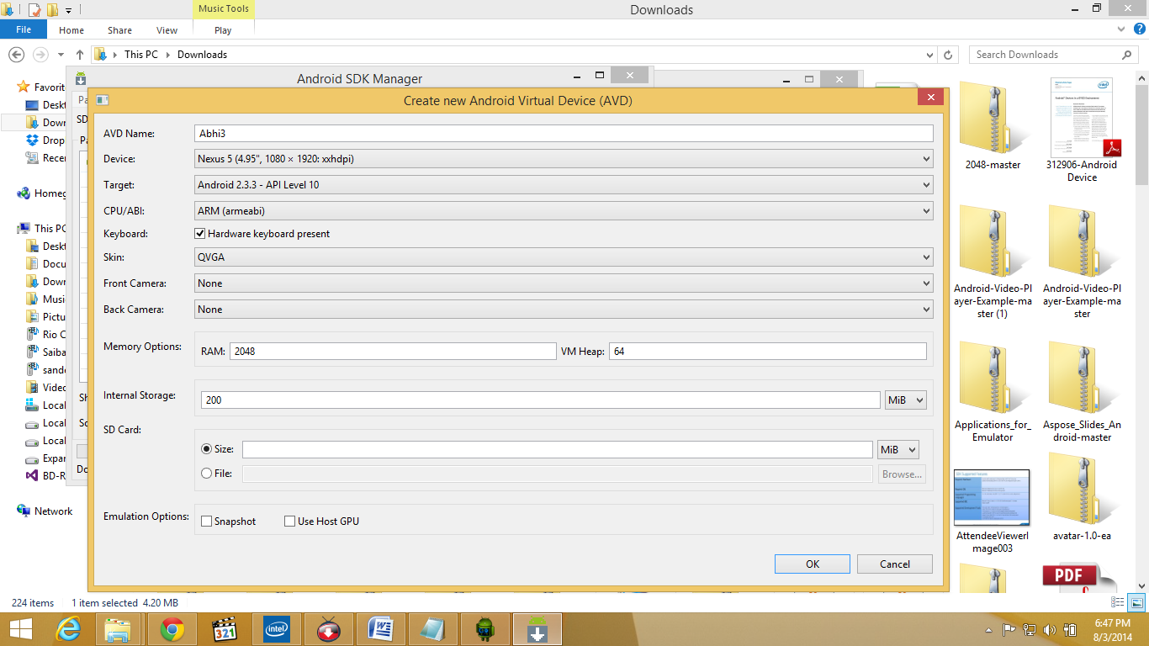Enable the Use Host GPU checkbox
The image size is (1149, 646).
tap(290, 522)
